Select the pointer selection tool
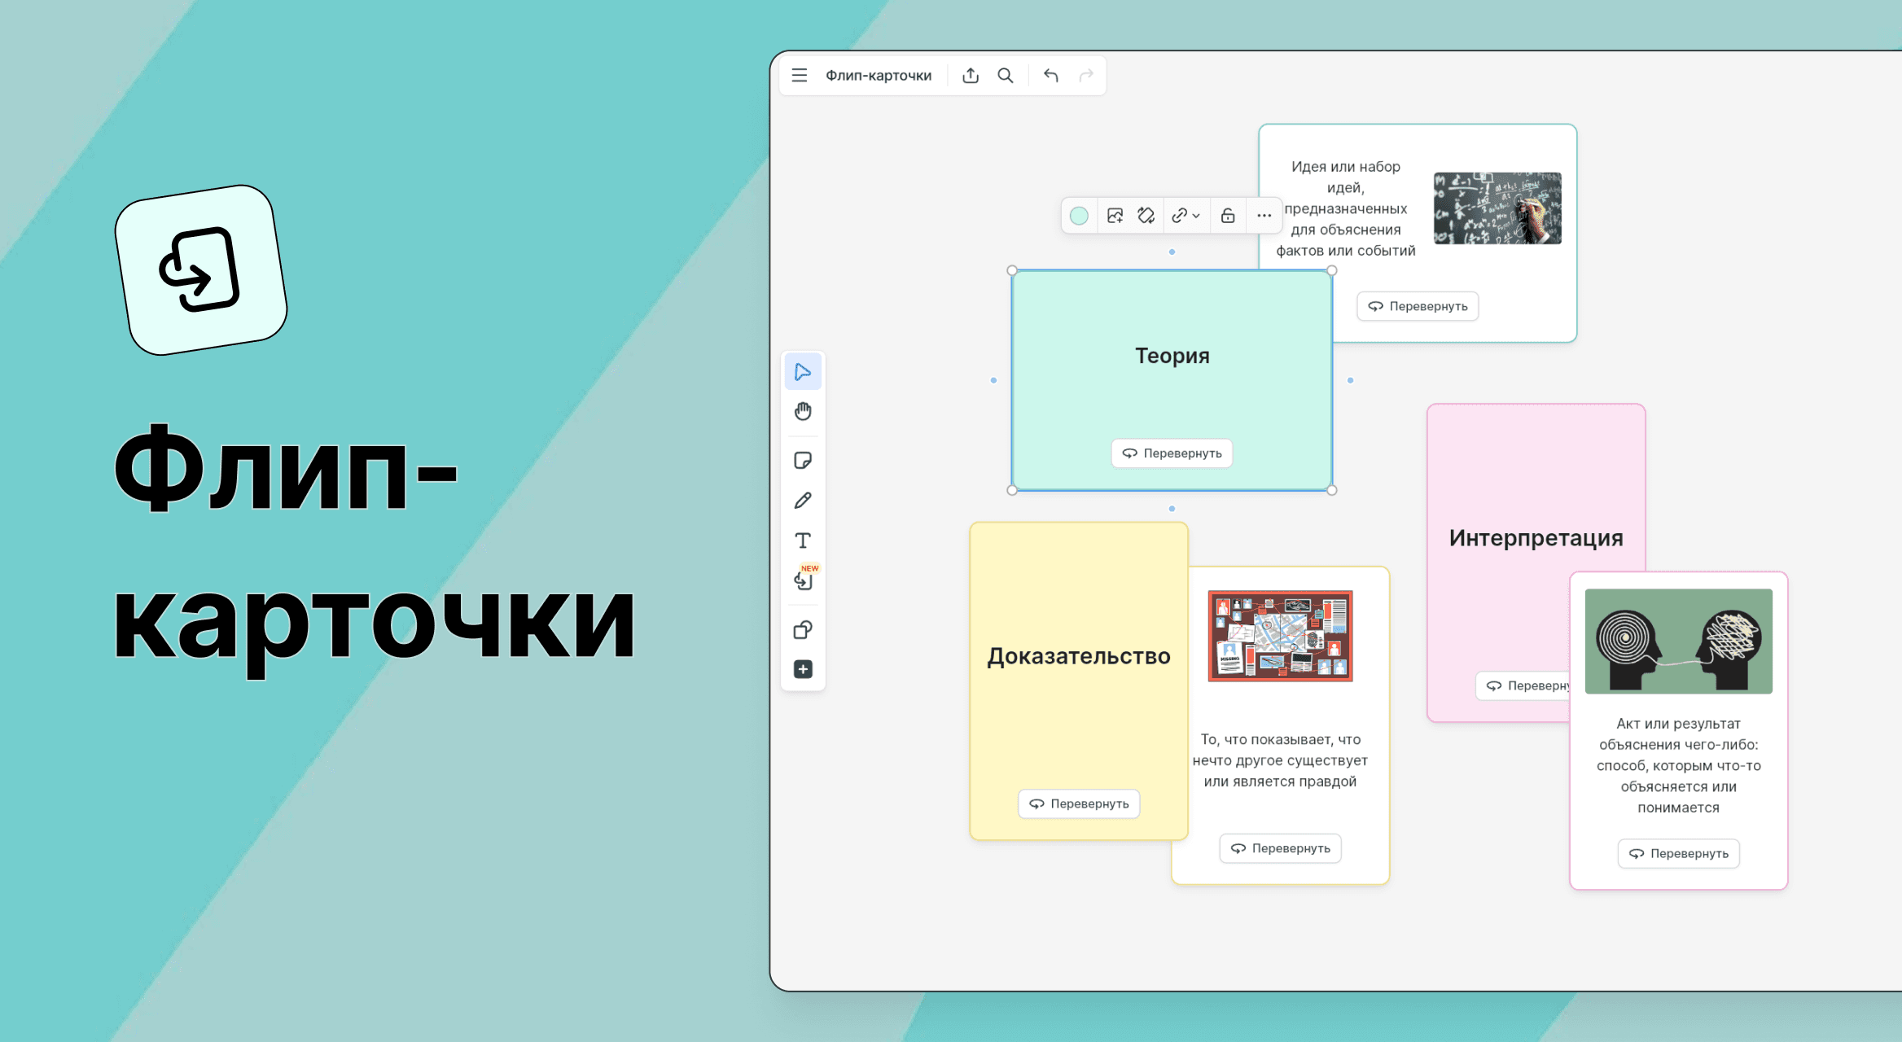Viewport: 1902px width, 1042px height. 803,372
